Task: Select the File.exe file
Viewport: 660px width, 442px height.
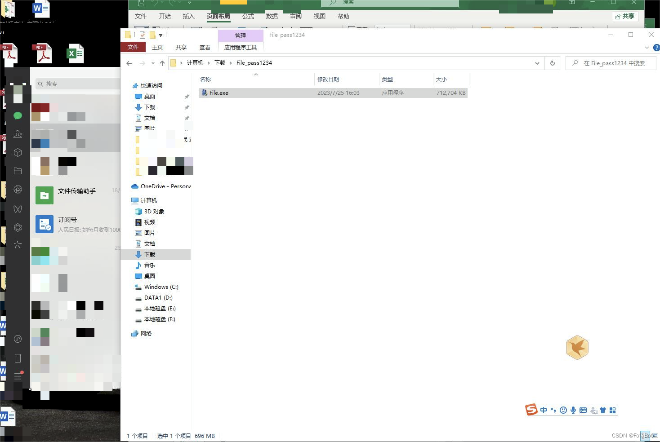Action: 333,93
